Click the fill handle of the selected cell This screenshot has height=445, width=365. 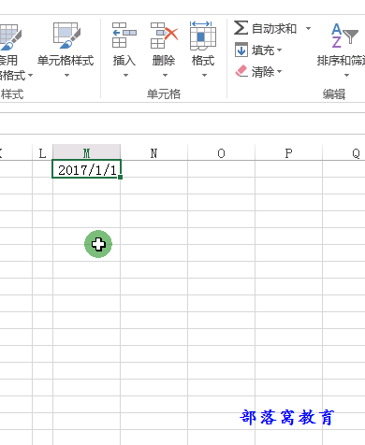tap(121, 177)
